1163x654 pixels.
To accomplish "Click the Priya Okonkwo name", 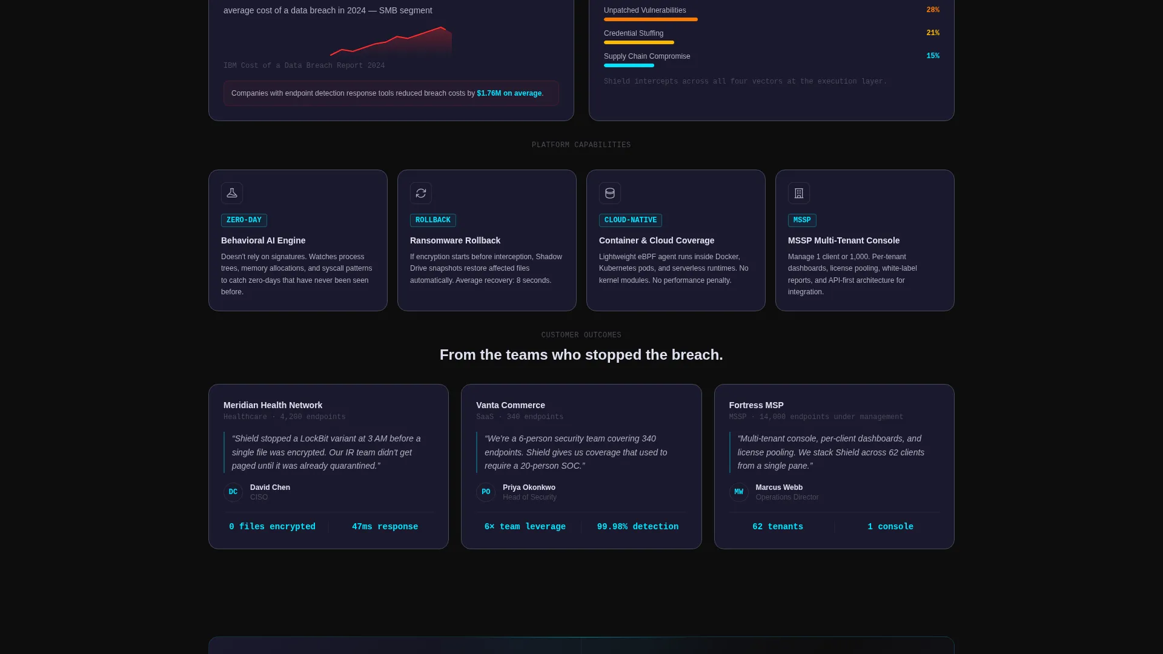I will [529, 487].
